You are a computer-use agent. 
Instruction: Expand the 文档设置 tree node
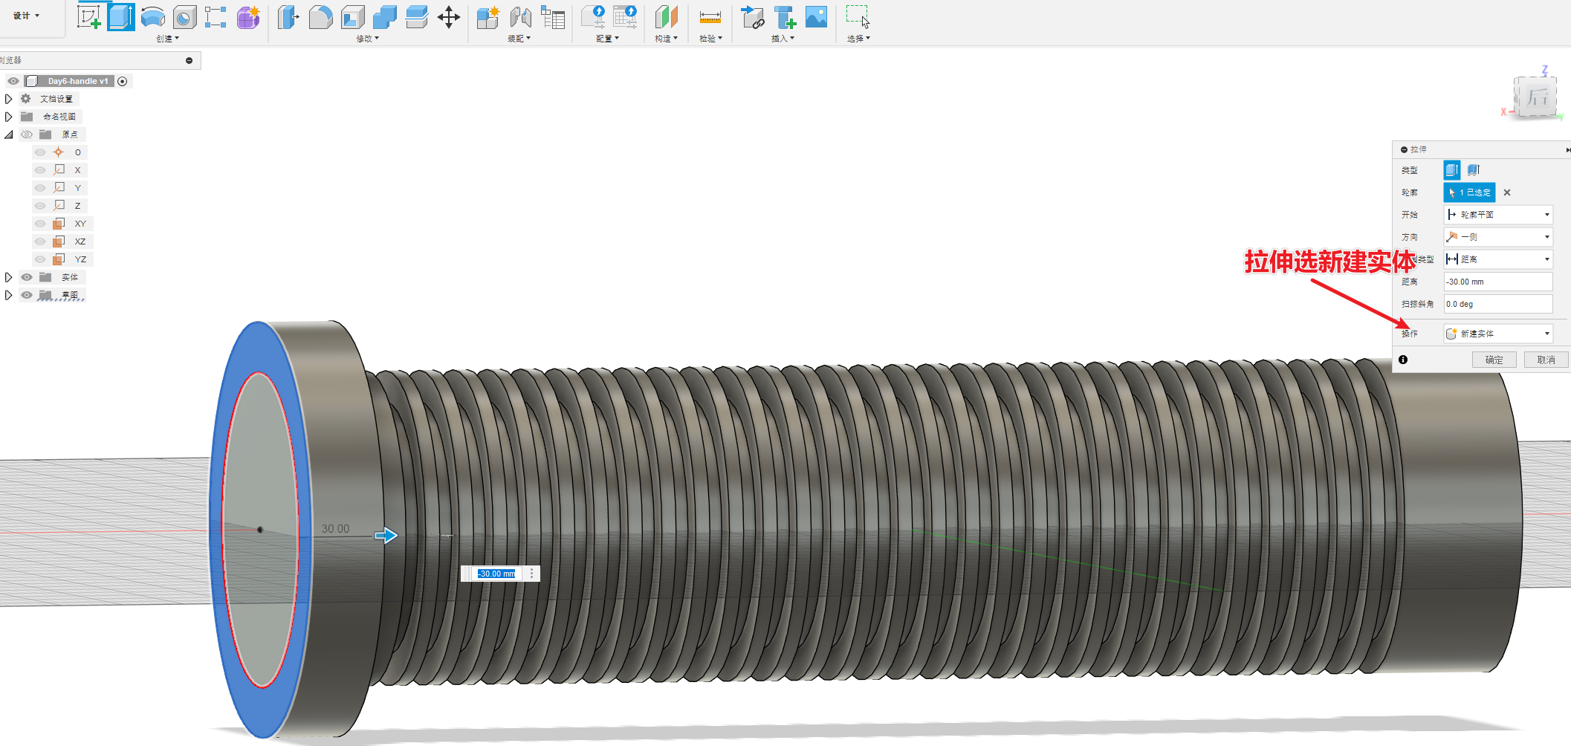pos(9,99)
